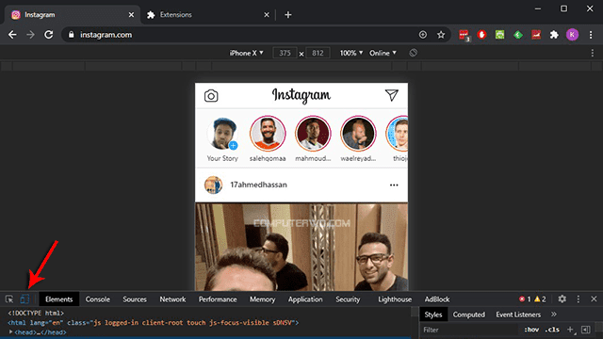Toggle the device toolbar icon
The height and width of the screenshot is (339, 603).
[24, 299]
